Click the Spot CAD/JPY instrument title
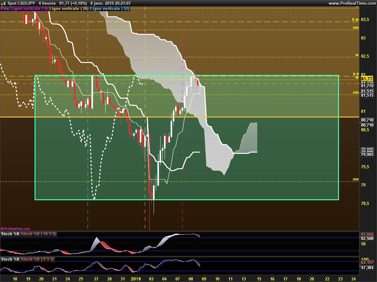Screen dimensions: 377x282 point(21,3)
